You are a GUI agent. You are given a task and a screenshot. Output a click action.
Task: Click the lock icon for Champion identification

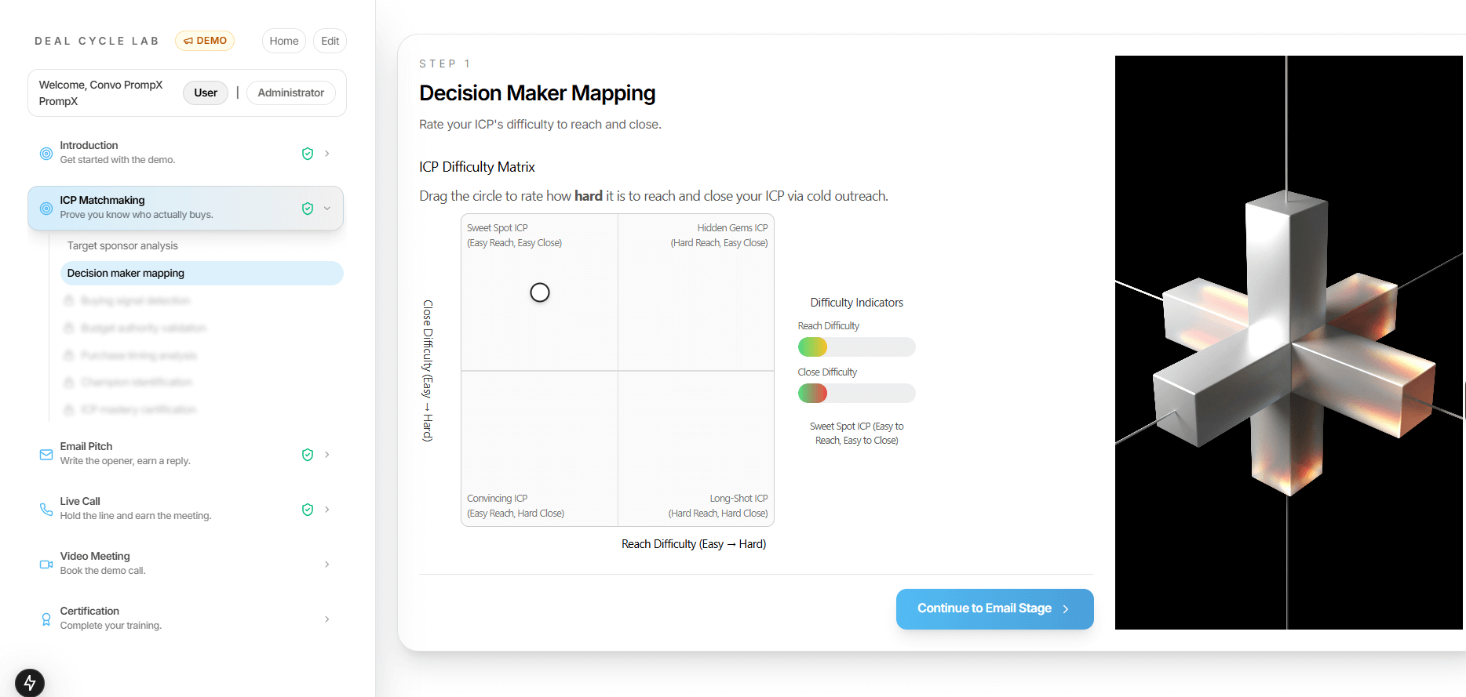(x=69, y=382)
